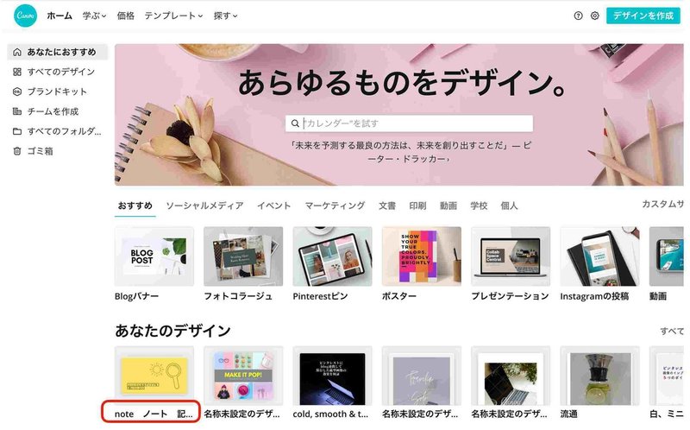Click the Canva logo icon
This screenshot has width=690, height=430.
pos(25,16)
